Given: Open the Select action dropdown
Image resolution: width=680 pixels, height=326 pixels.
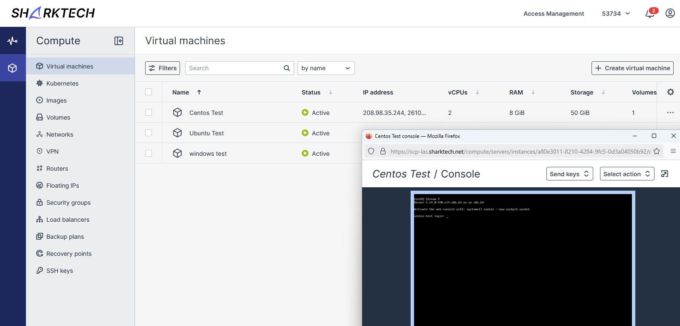Looking at the screenshot, I should [x=627, y=174].
